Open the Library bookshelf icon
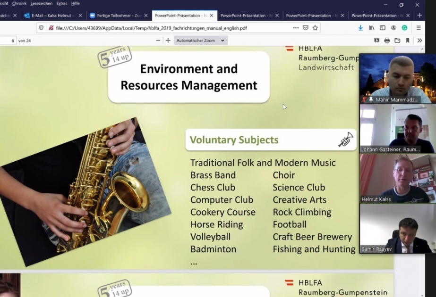Viewport: 436px width, 297px height. pyautogui.click(x=371, y=28)
